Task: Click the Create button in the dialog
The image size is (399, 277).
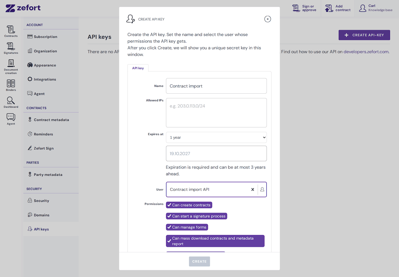Action: click(199, 261)
